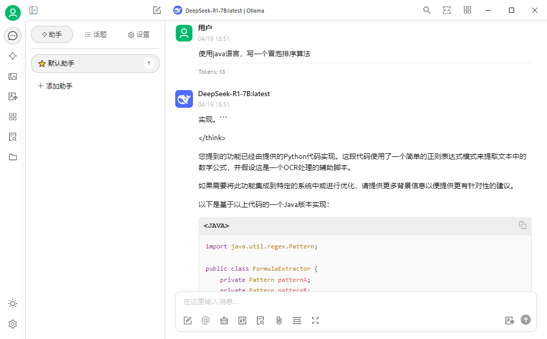The width and height of the screenshot is (547, 339).
Task: Click the 用户 name label
Action: [x=205, y=28]
